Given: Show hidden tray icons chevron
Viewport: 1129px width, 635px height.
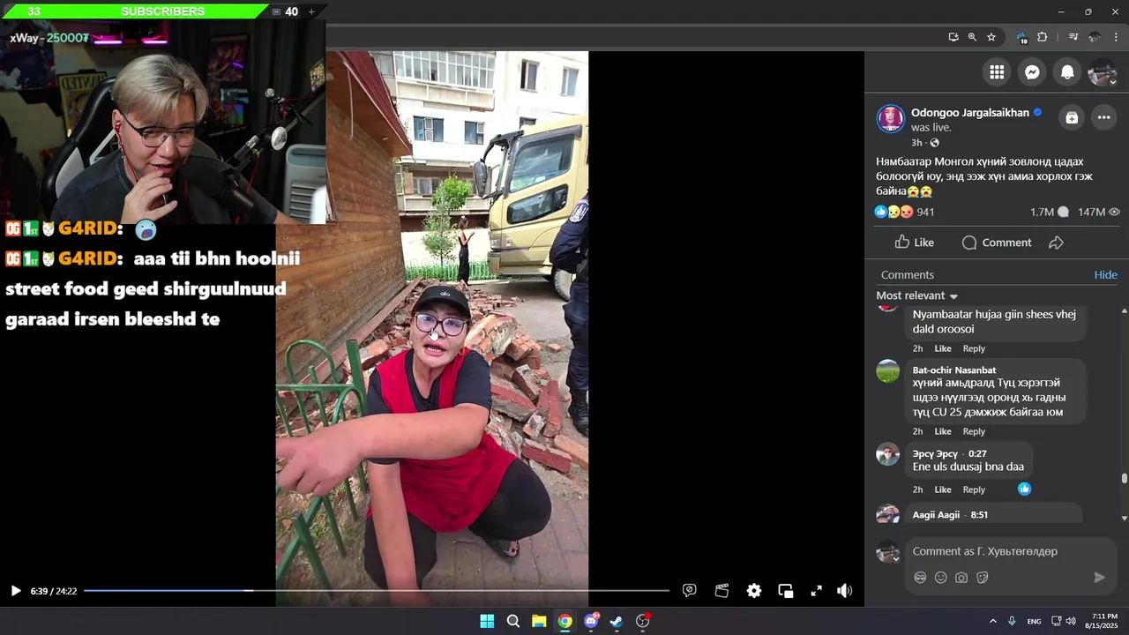Looking at the screenshot, I should [x=992, y=621].
